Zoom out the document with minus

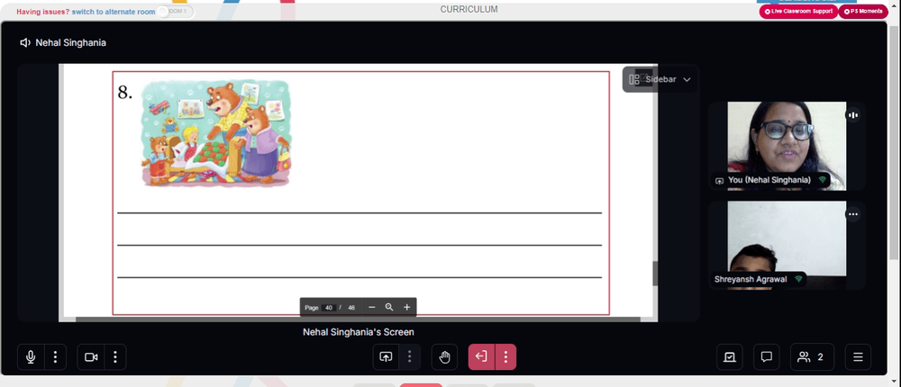coord(372,307)
